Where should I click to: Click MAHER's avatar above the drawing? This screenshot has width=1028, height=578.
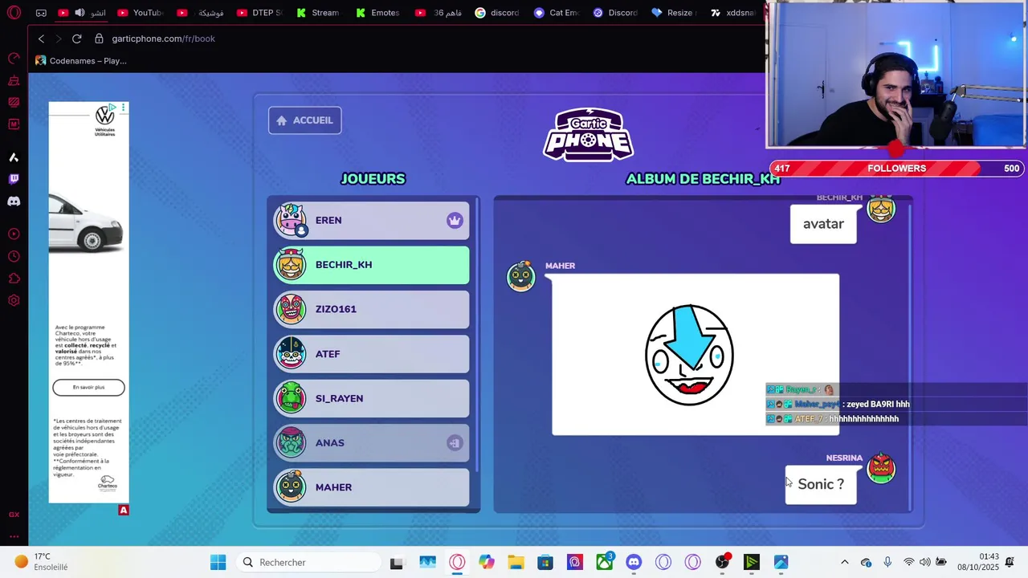point(520,275)
